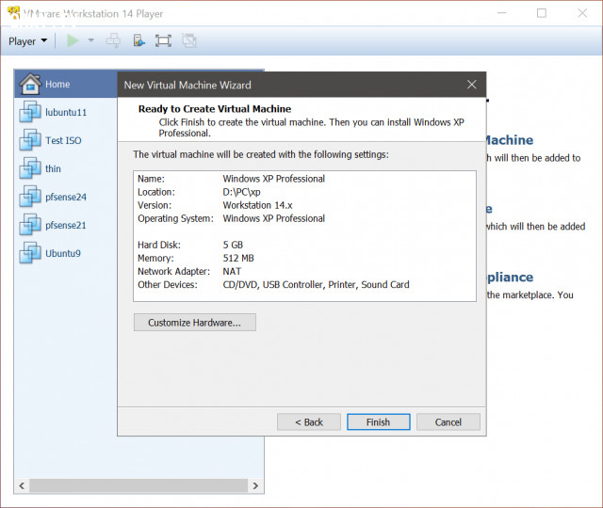Maximize the VMware Player window
Viewport: 603px width, 508px height.
click(x=542, y=13)
